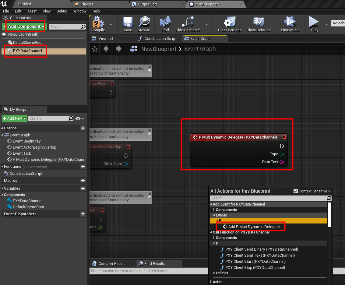Open Browse in the toolbar
The image size is (345, 285).
(144, 24)
